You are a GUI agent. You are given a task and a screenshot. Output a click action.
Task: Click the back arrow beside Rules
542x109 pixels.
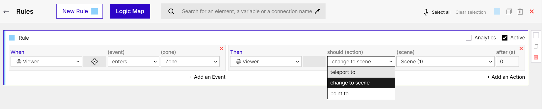[x=6, y=12]
